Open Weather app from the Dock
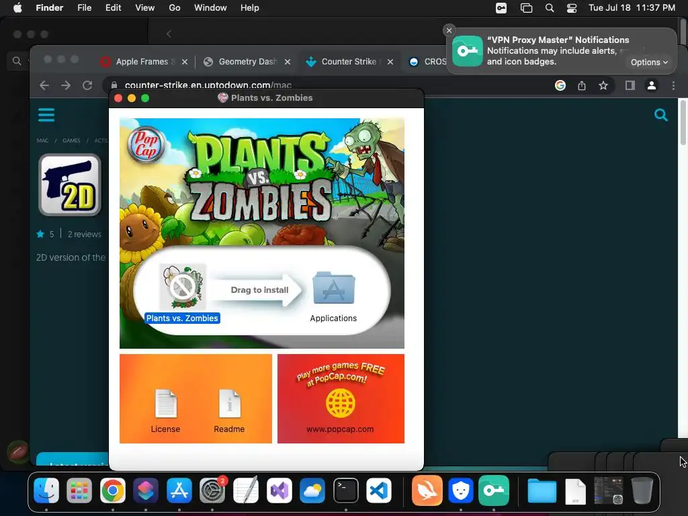The height and width of the screenshot is (516, 688). pyautogui.click(x=312, y=490)
